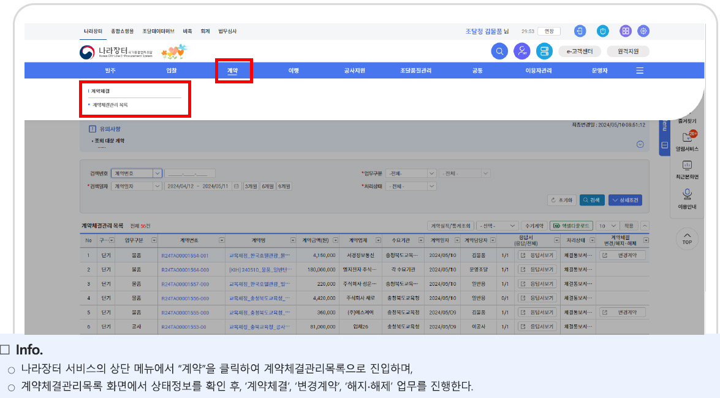Expand 상세조건 detailed conditions

point(626,200)
